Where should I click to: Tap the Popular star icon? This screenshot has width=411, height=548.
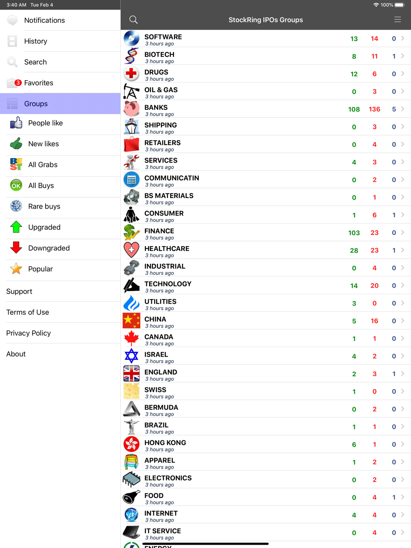tap(16, 269)
